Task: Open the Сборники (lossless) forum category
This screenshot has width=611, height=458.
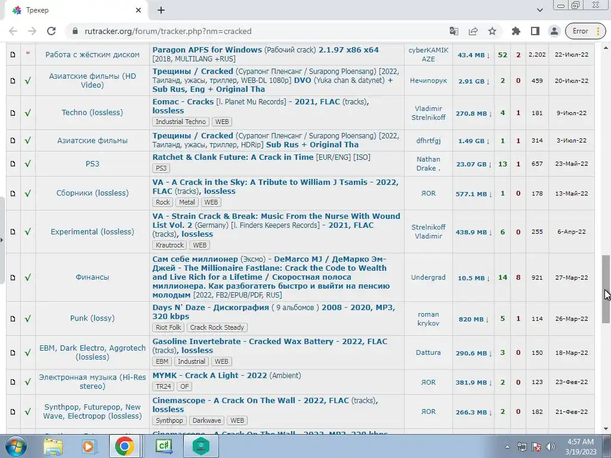Action: pyautogui.click(x=92, y=193)
